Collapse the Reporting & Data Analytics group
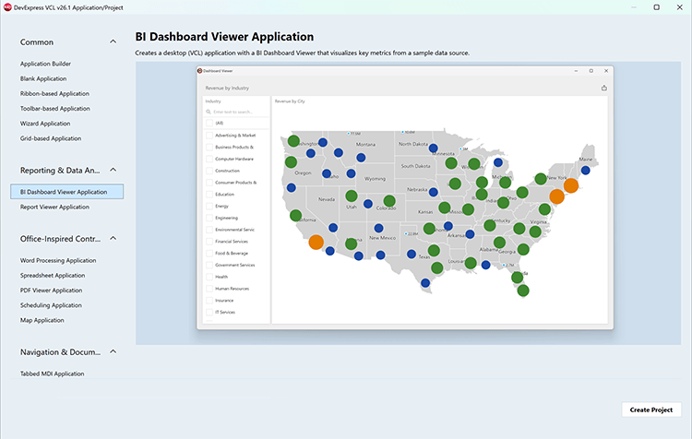This screenshot has height=439, width=692. coord(113,170)
